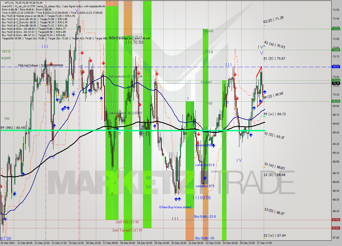Click the green 70.86 price axis tag

click(336, 50)
